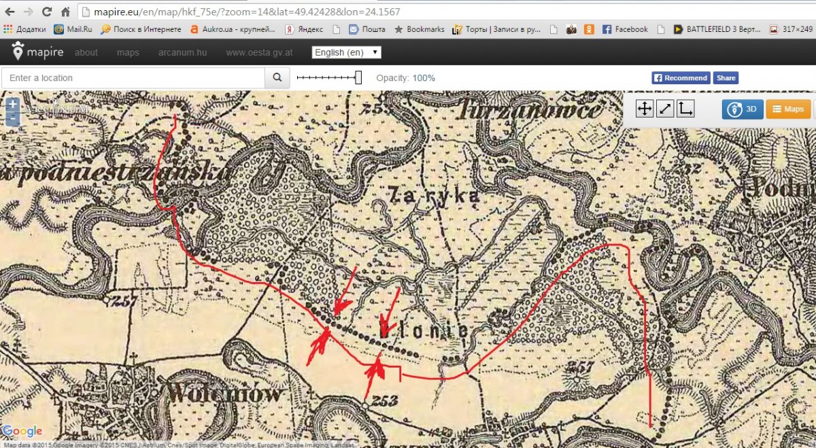Open the Facebook bookmark

click(626, 29)
